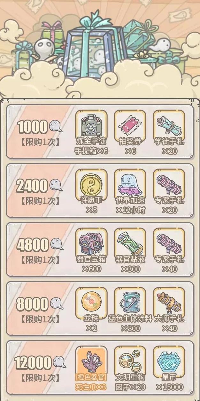The image size is (200, 401).
Task: Select the 抽奖券 lottery ticket icon
Action: pyautogui.click(x=130, y=126)
